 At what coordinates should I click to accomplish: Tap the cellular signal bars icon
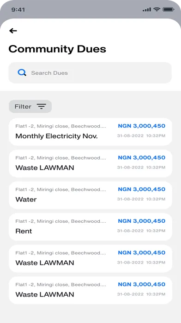(147, 9)
